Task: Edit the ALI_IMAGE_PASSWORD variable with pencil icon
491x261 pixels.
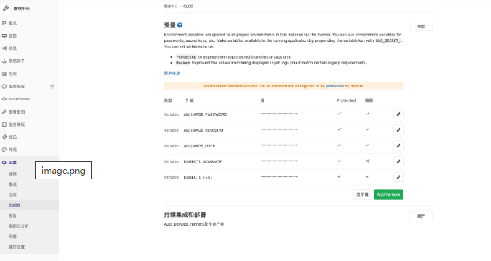Action: (398, 114)
